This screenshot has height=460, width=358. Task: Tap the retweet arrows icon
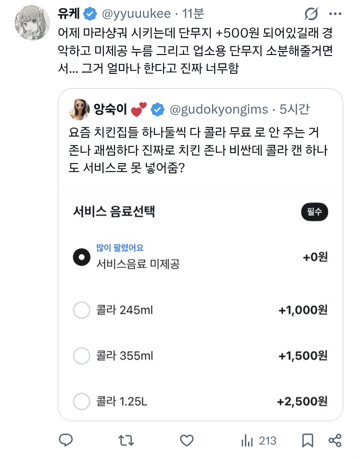[126, 440]
